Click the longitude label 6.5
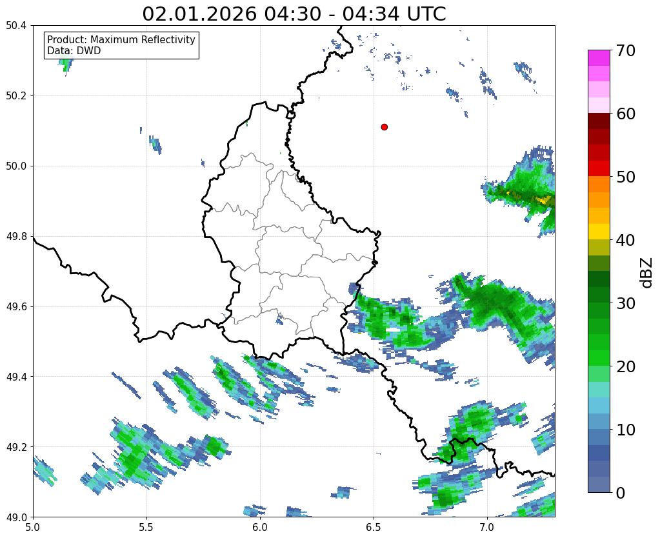Viewport: 660px width, 538px height. coord(374,527)
